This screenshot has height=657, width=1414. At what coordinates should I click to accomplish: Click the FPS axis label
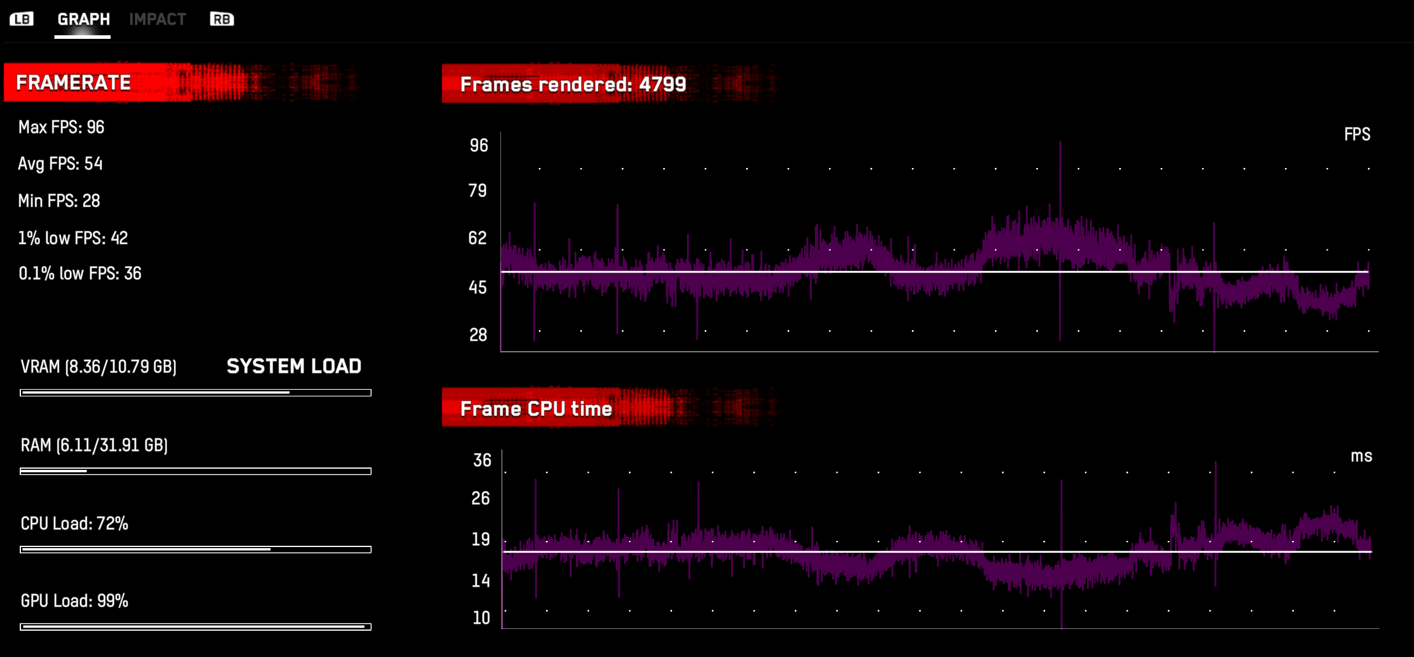1358,135
